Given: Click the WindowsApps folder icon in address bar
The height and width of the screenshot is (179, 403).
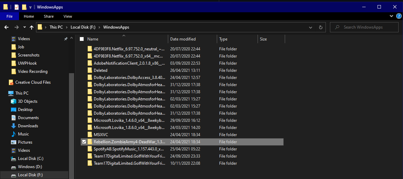Looking at the screenshot, I should click(x=40, y=27).
